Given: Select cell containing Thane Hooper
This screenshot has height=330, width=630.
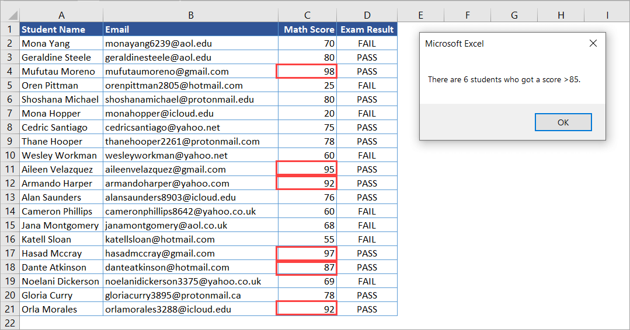Looking at the screenshot, I should [x=61, y=142].
